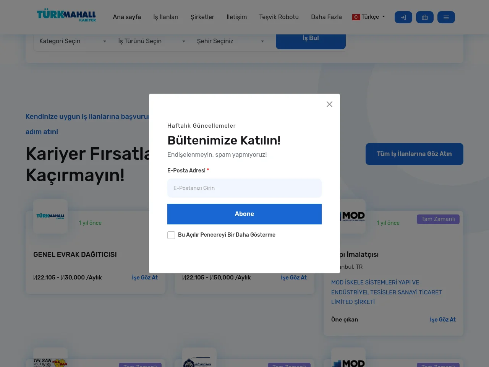This screenshot has width=489, height=367.
Task: Click Tüm İş İlanlarına Göz Atın button
Action: click(x=415, y=154)
